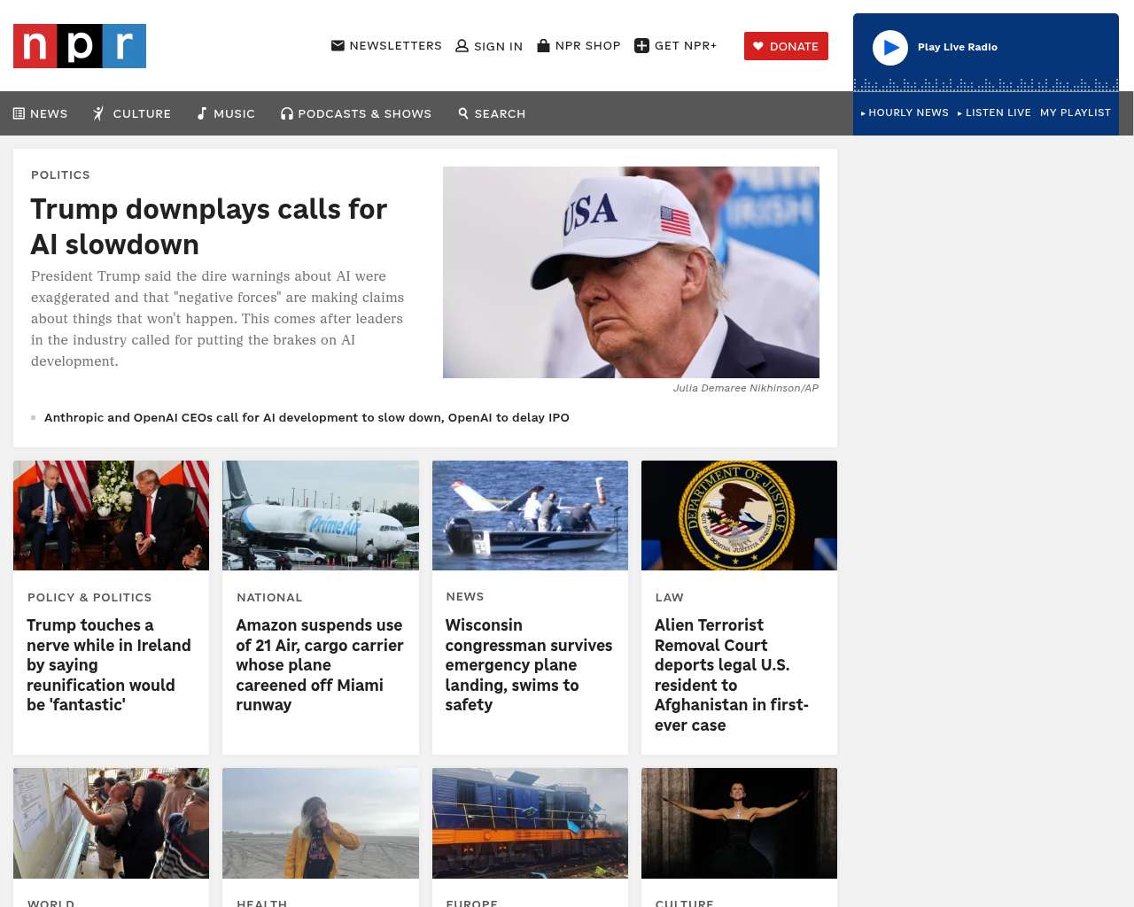Viewport: 1134px width, 907px height.
Task: Click the Search magnifier icon
Action: coord(463,113)
